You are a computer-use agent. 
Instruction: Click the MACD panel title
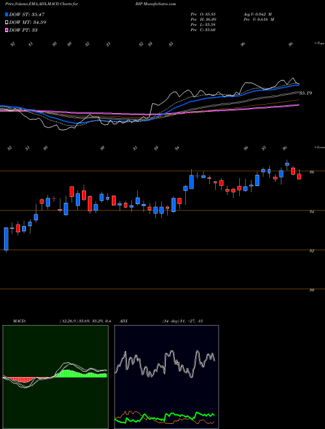tap(19, 321)
